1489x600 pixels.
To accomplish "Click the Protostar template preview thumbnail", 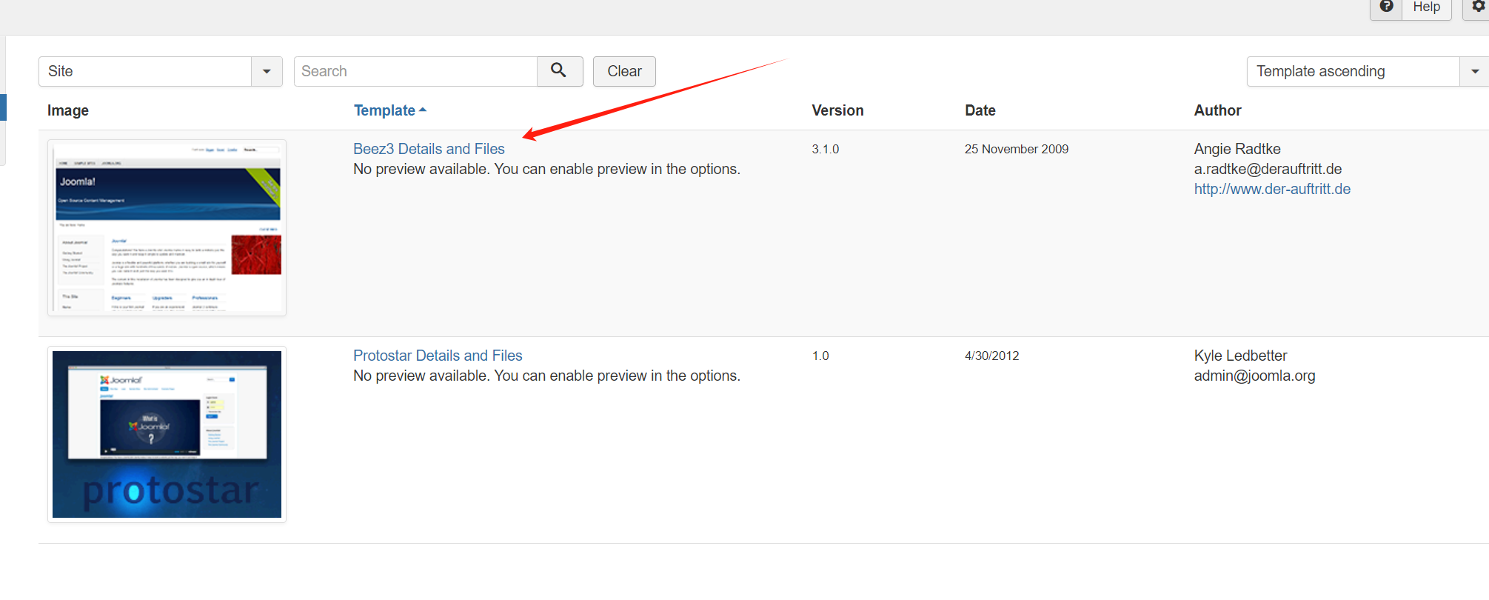I will 167,434.
